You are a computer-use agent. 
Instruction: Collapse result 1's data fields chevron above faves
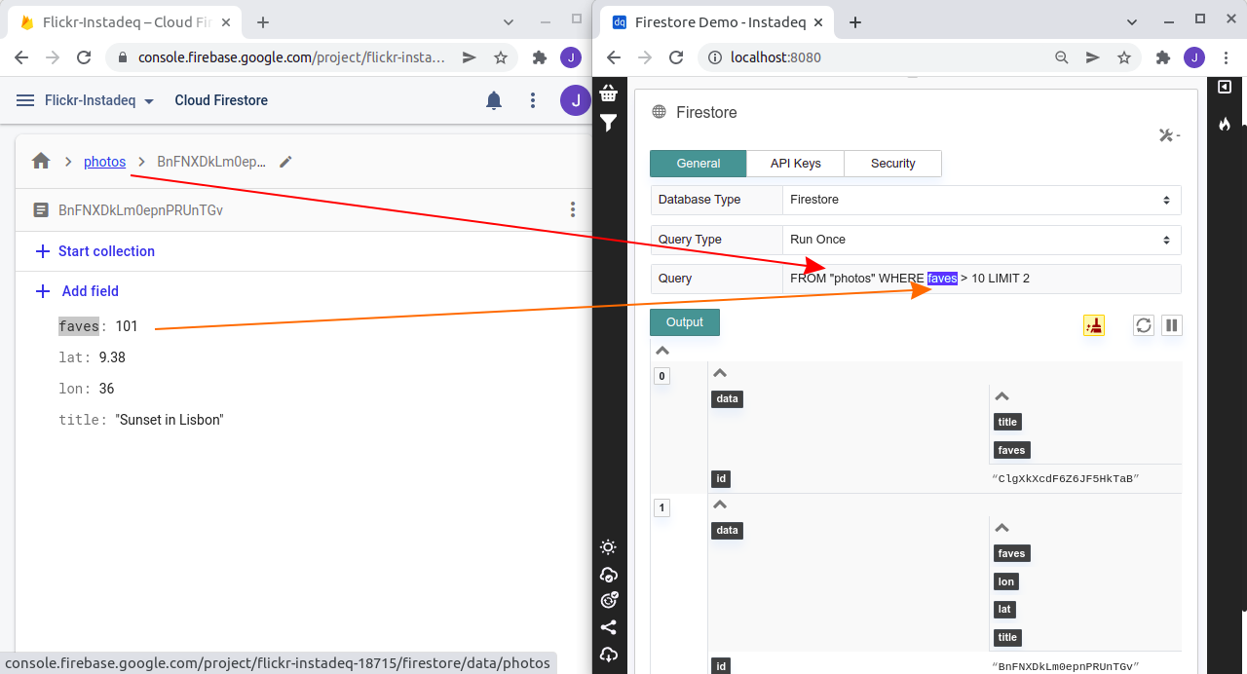(x=1001, y=528)
